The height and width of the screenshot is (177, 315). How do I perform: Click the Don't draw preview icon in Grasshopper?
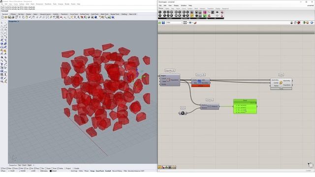[291, 23]
